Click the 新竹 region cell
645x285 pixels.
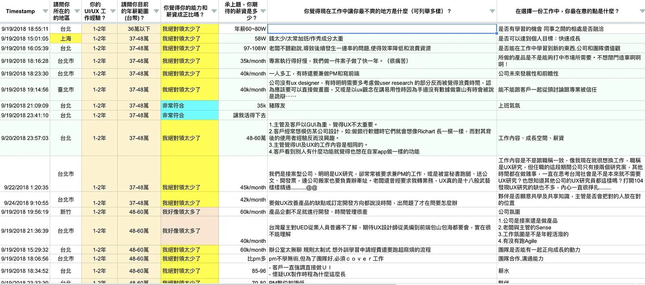pyautogui.click(x=66, y=212)
